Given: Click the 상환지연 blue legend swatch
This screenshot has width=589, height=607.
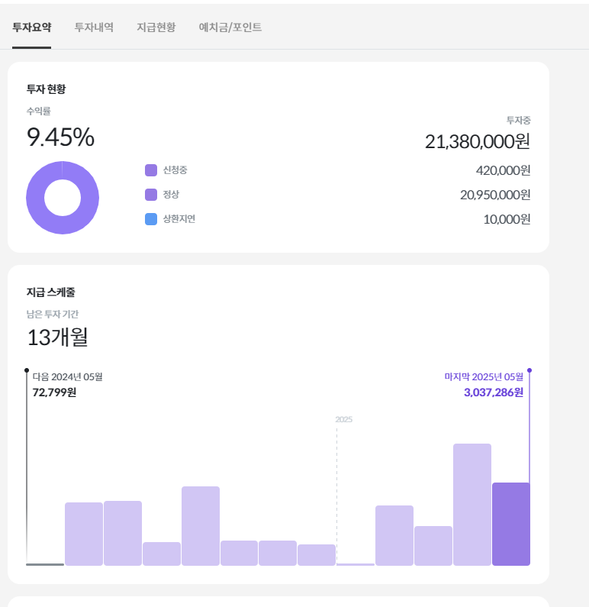Looking at the screenshot, I should [151, 219].
